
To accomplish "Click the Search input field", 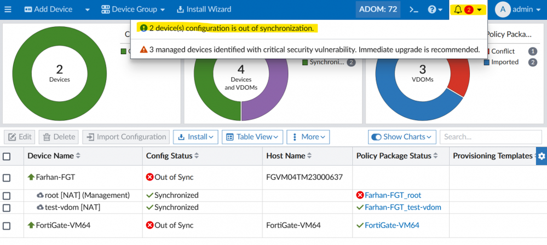I will [x=490, y=137].
